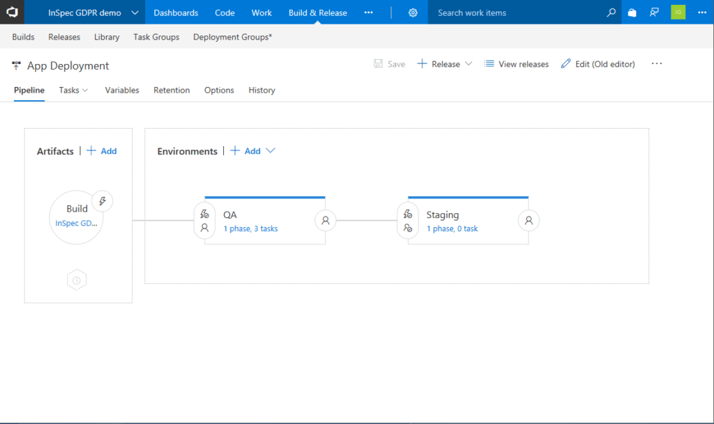Image resolution: width=714 pixels, height=424 pixels.
Task: Open the schedule release trigger clock icon
Action: (77, 280)
